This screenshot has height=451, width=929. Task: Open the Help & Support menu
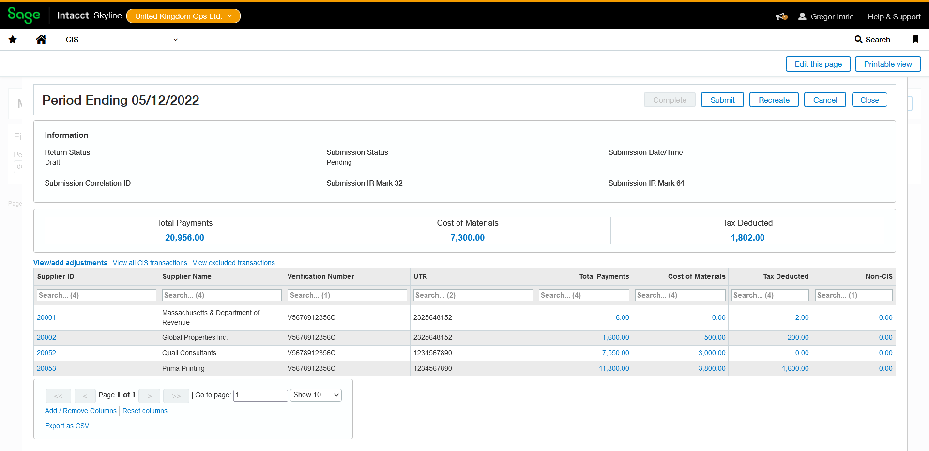(894, 16)
